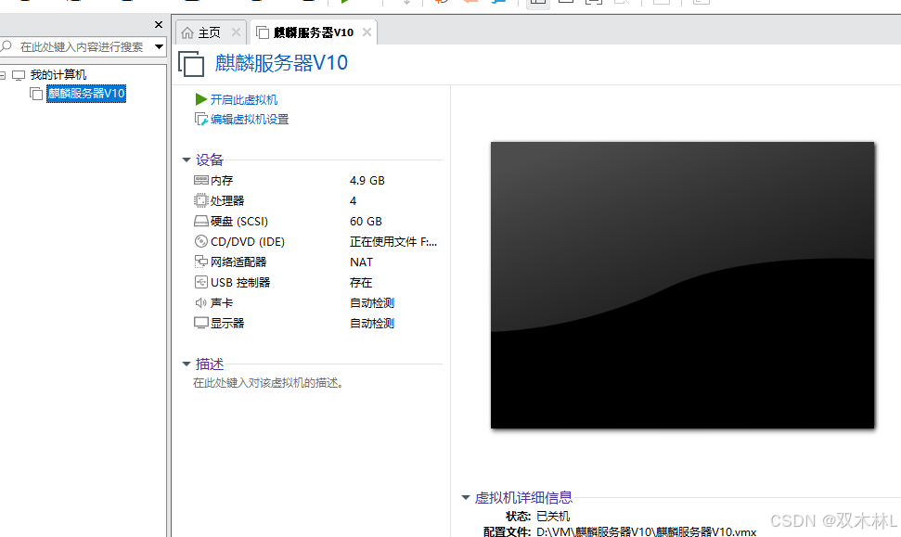Image resolution: width=901 pixels, height=537 pixels.
Task: Click the configuration file path D:\VM\麒麟服务器V10
Action: (x=647, y=531)
